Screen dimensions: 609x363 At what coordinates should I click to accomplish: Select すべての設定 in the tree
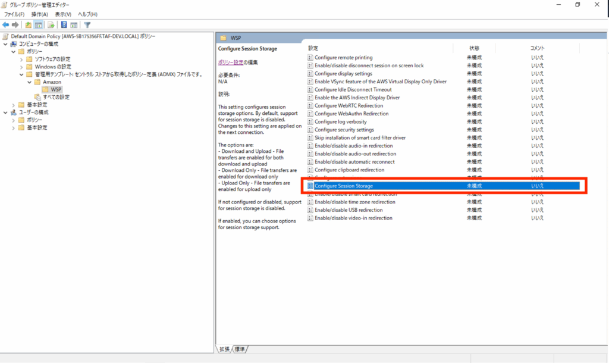point(56,97)
